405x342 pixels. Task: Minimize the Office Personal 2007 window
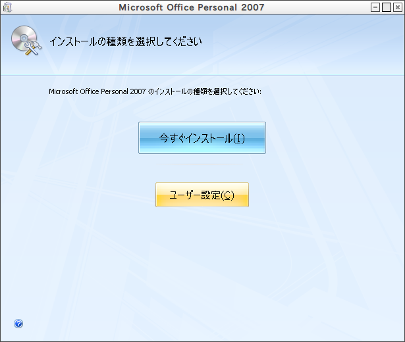click(375, 7)
